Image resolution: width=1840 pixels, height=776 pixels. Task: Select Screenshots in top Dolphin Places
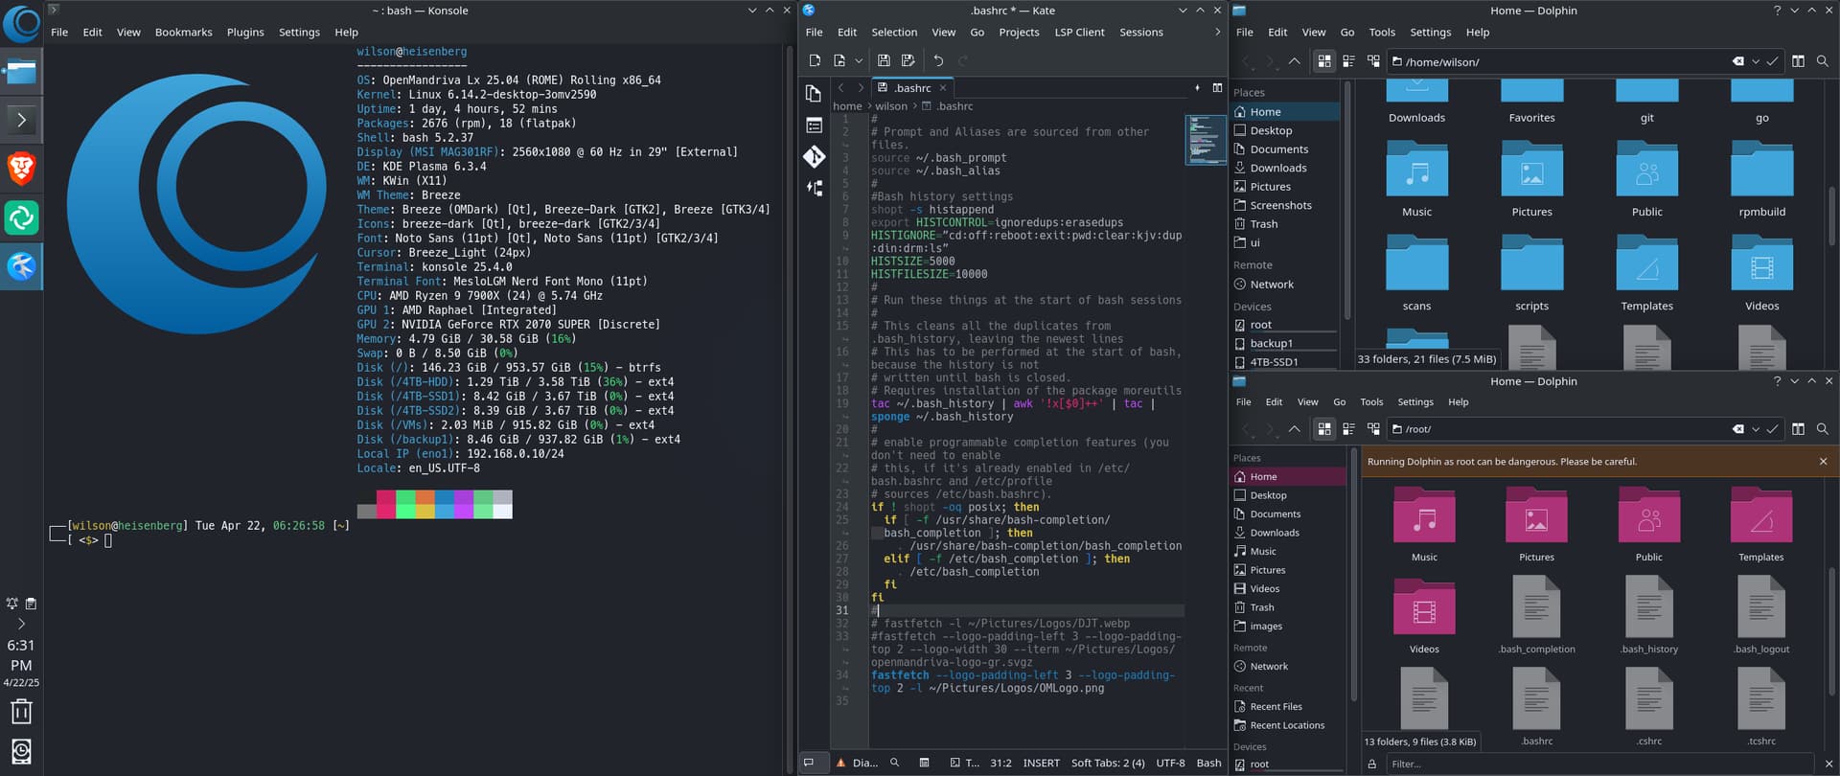[1280, 205]
